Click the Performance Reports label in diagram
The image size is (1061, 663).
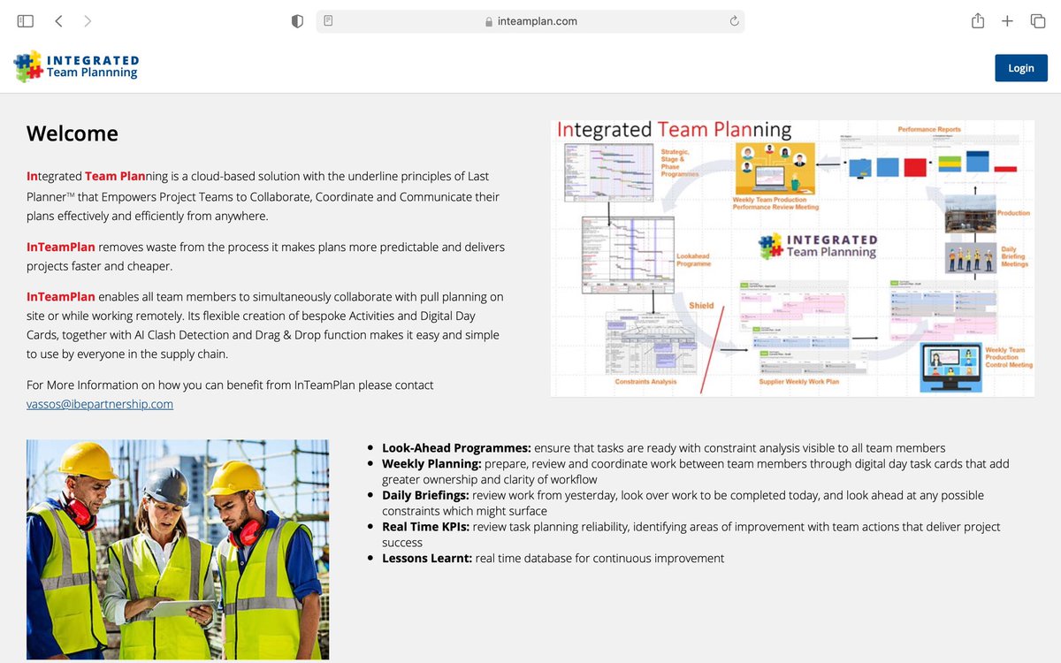[x=929, y=130]
